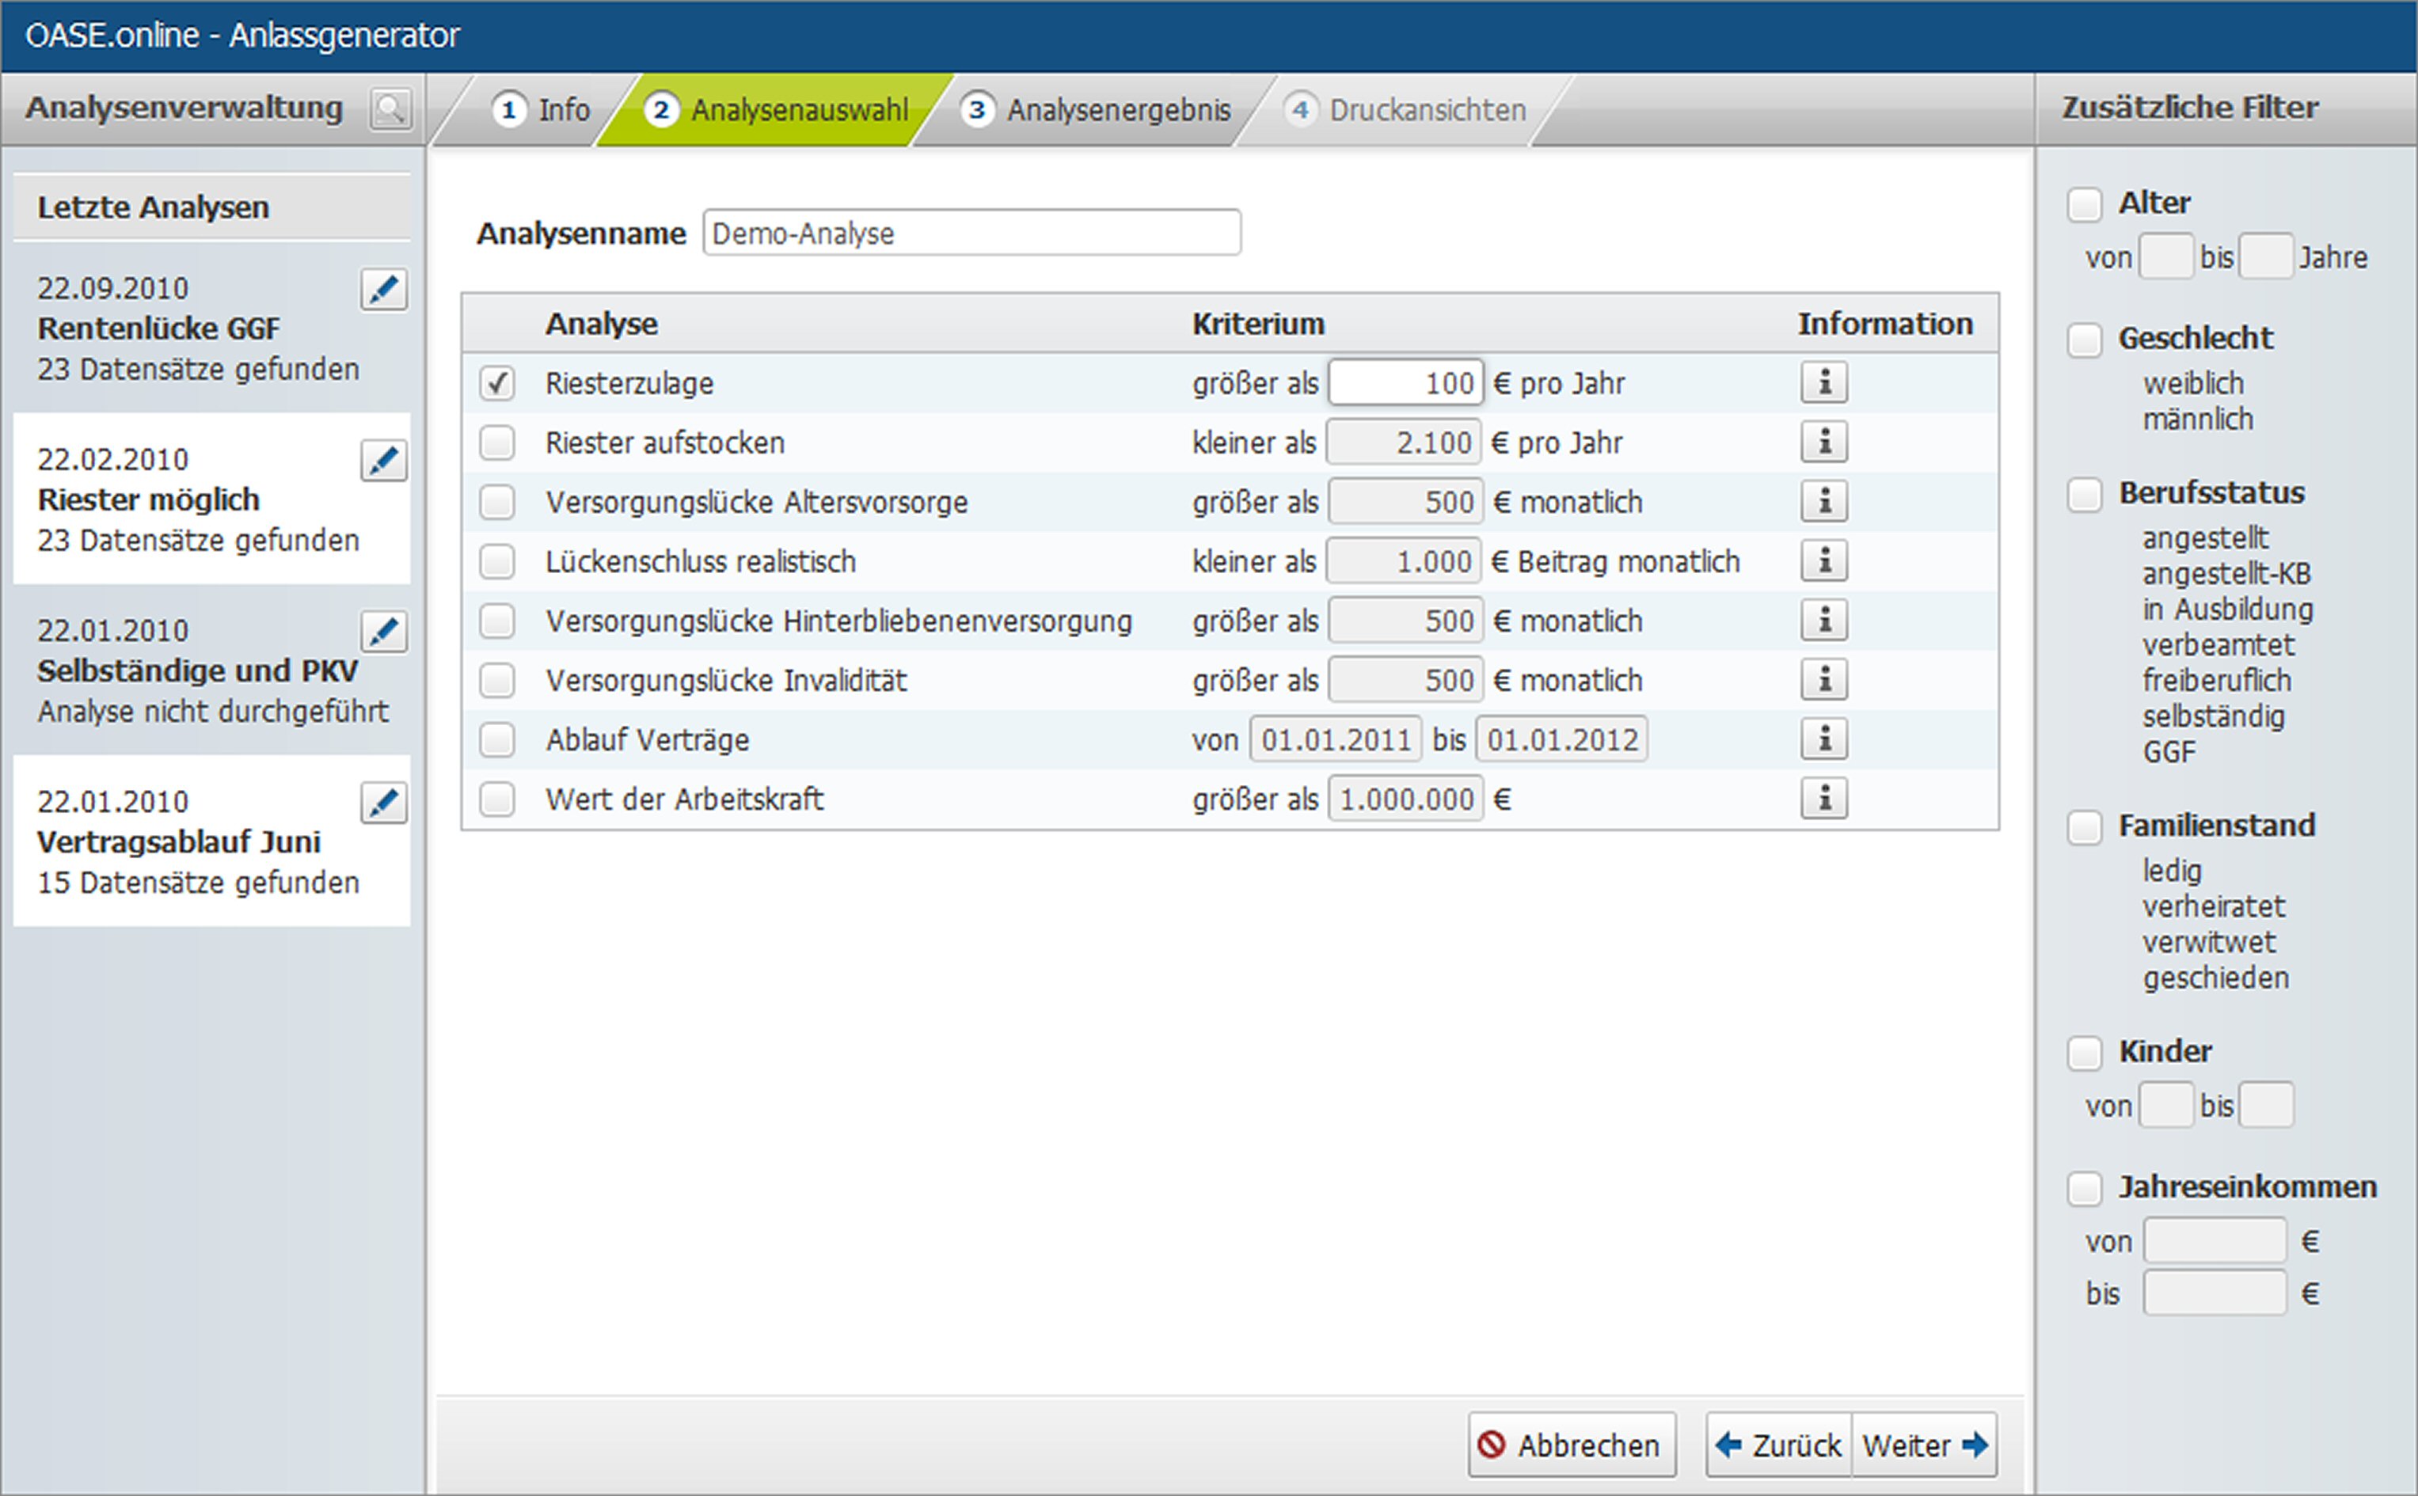Click Lückenschluss realistisch value field 1.000
The width and height of the screenshot is (2418, 1496).
(1404, 561)
